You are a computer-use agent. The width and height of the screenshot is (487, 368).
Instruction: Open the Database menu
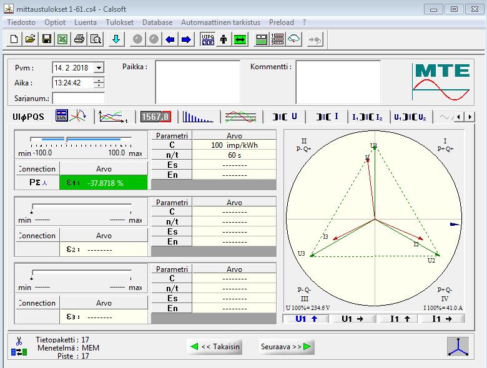[157, 22]
